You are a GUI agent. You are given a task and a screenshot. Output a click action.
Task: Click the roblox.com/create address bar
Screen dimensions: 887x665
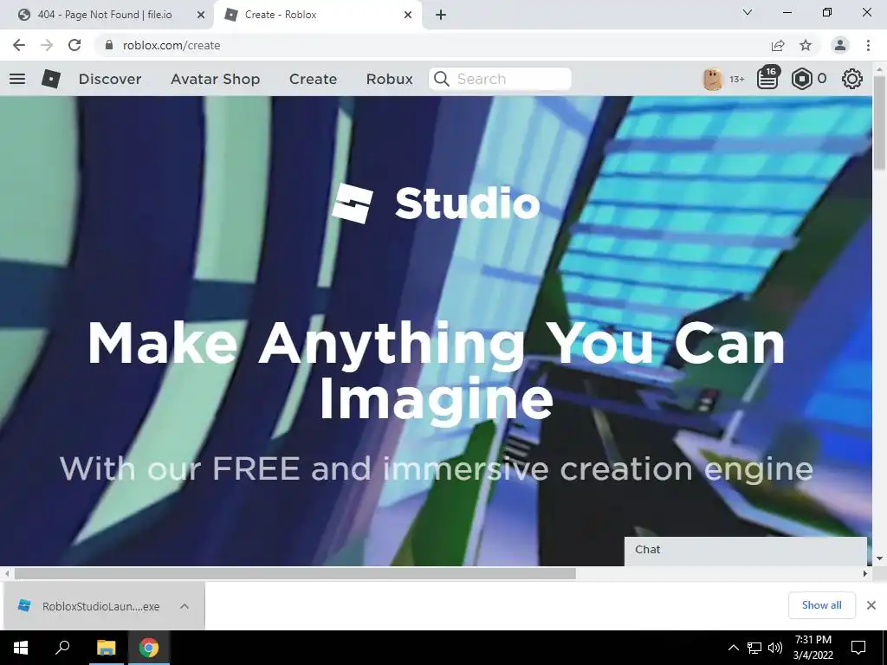[x=172, y=45]
